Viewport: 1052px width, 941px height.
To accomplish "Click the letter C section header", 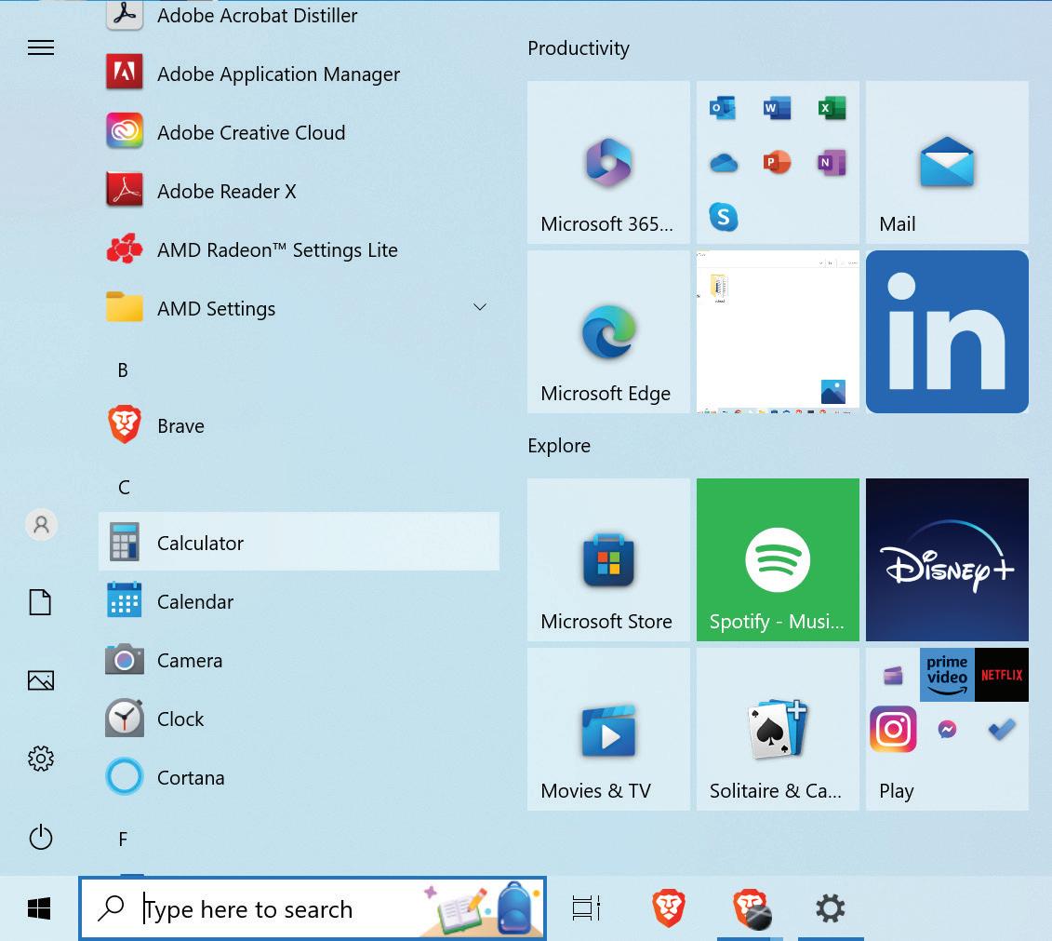I will [x=124, y=487].
